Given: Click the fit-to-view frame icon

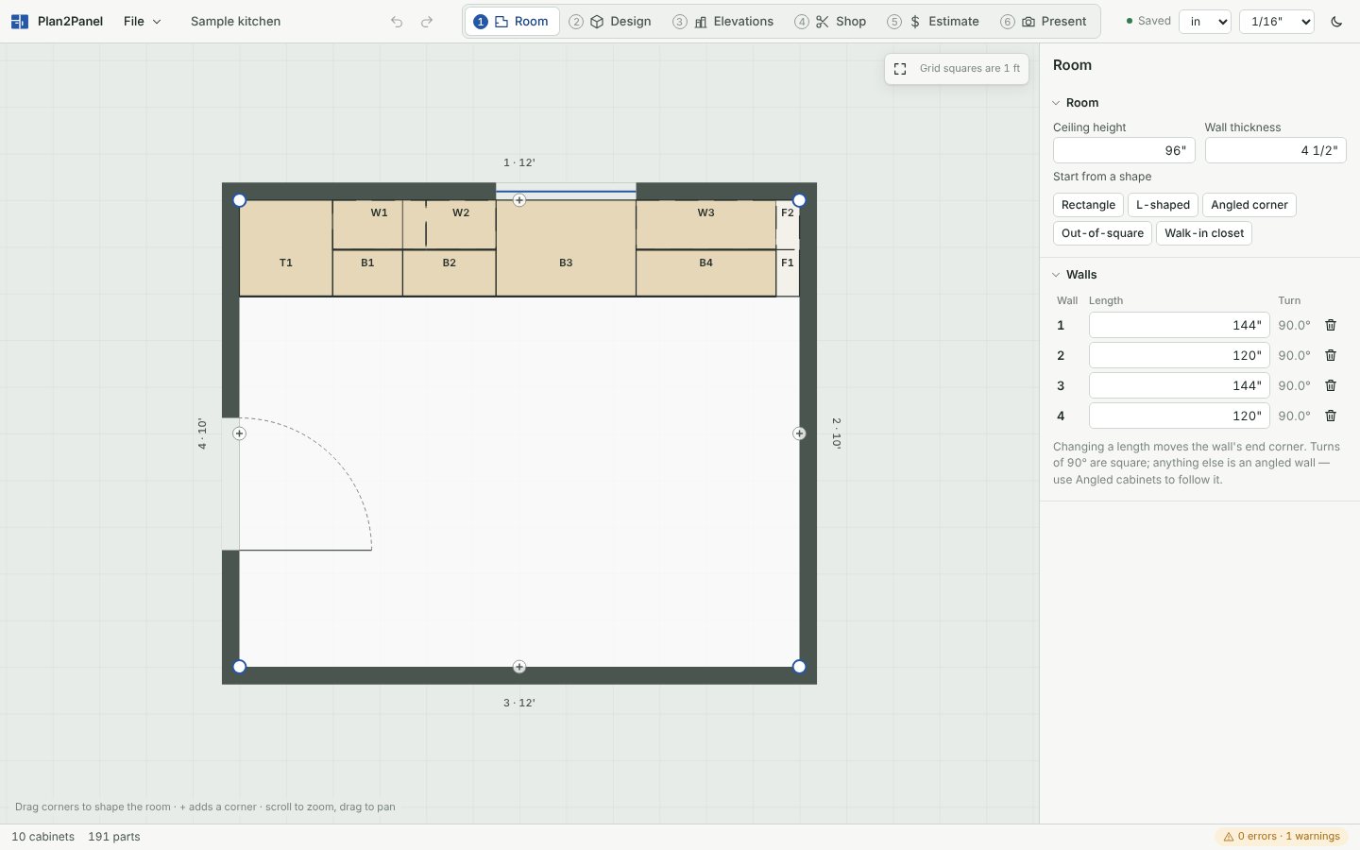Looking at the screenshot, I should pyautogui.click(x=900, y=69).
